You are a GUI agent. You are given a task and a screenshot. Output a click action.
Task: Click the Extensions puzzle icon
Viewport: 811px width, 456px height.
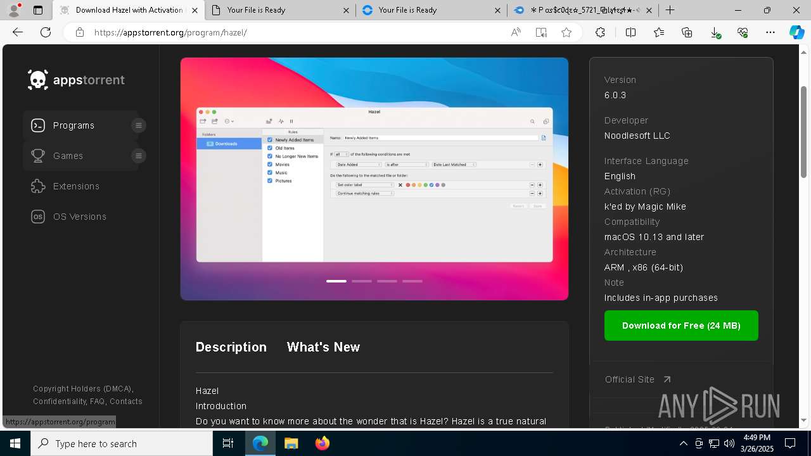38,186
